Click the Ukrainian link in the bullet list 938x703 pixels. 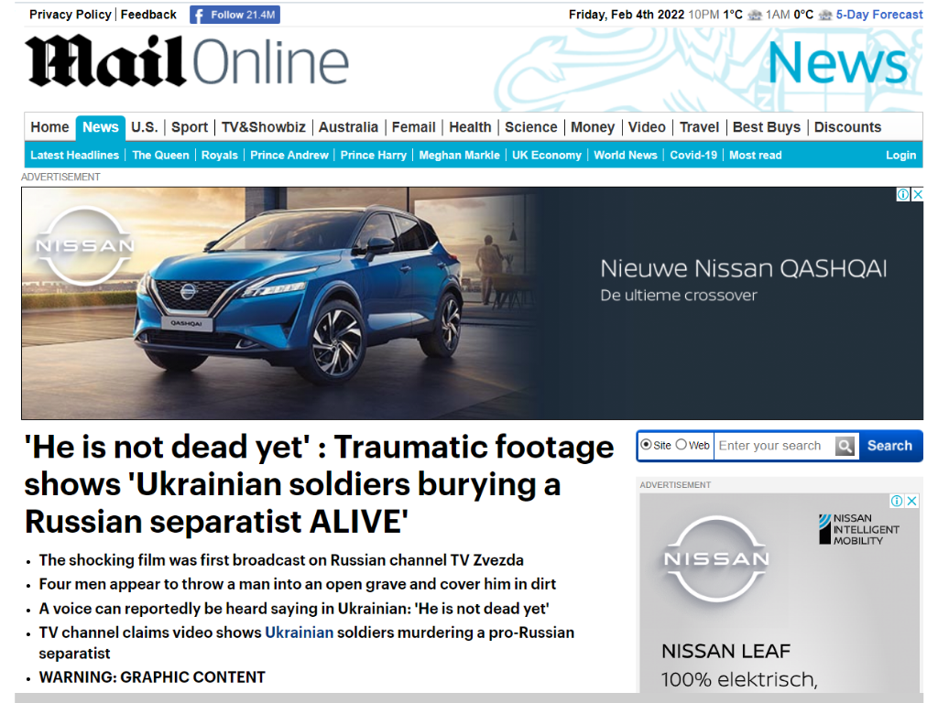[300, 633]
